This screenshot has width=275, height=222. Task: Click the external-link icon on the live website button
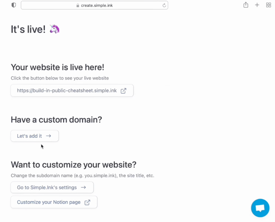pyautogui.click(x=123, y=90)
